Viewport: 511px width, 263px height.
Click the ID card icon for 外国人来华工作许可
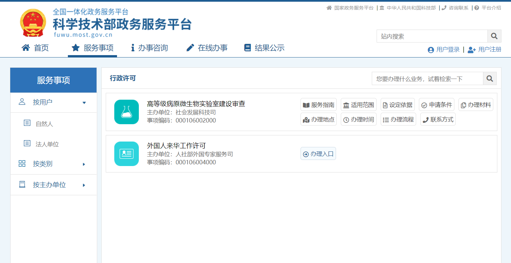[127, 154]
